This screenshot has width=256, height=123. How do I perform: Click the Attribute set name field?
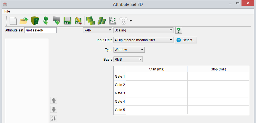coord(40,30)
